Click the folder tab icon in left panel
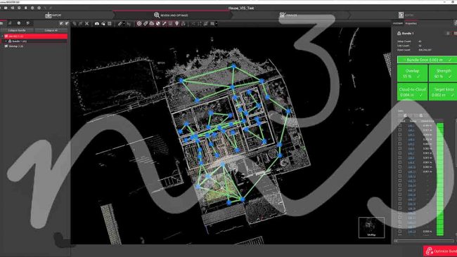Screen dimensions: 457x257 1,23
